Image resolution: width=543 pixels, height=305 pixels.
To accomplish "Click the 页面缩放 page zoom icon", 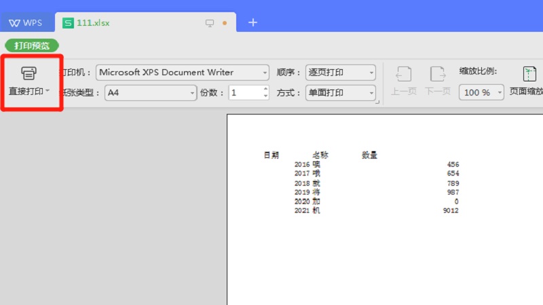I will click(x=529, y=74).
